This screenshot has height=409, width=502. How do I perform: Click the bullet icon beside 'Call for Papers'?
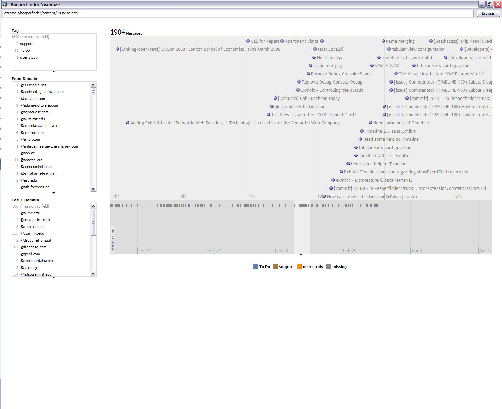(248, 41)
